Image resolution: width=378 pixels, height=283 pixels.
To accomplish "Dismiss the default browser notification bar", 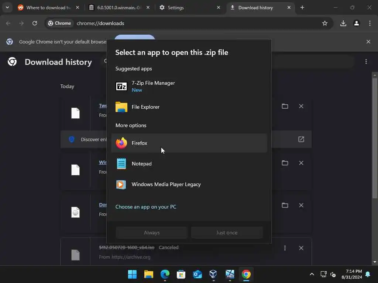I will (x=368, y=42).
